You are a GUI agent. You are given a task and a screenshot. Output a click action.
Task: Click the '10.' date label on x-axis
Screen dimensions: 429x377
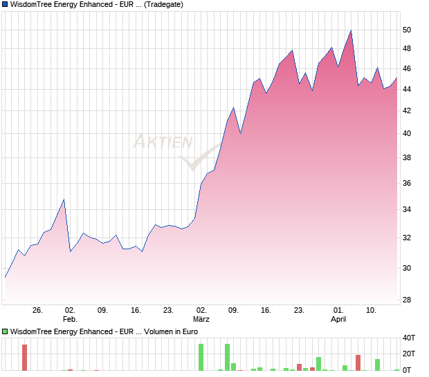371,310
